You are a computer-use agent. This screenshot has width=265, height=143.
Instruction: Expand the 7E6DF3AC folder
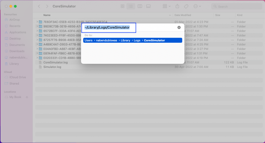(37, 22)
